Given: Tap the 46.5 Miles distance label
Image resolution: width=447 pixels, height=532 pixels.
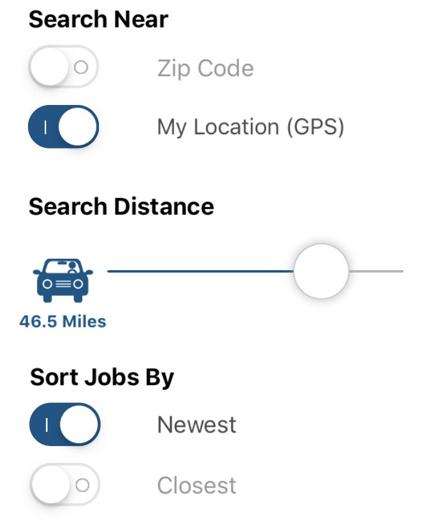Looking at the screenshot, I should pyautogui.click(x=63, y=321).
